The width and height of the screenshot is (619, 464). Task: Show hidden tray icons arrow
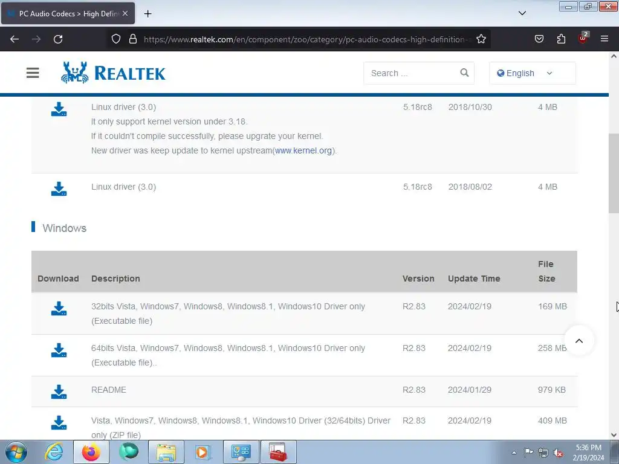[514, 453]
